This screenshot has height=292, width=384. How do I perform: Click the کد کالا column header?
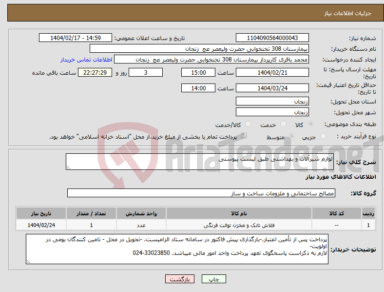pos(337,213)
